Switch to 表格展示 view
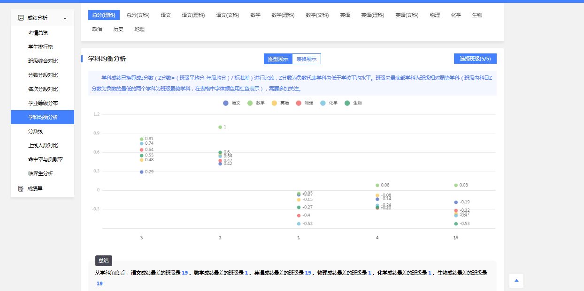This screenshot has height=291, width=584. coord(306,59)
